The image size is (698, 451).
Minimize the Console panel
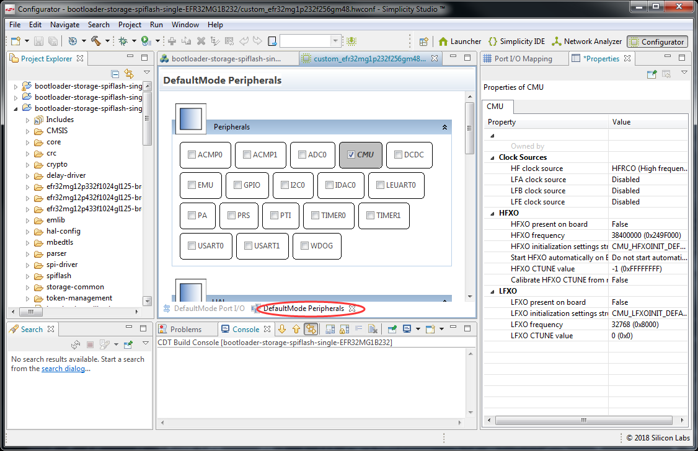[453, 327]
